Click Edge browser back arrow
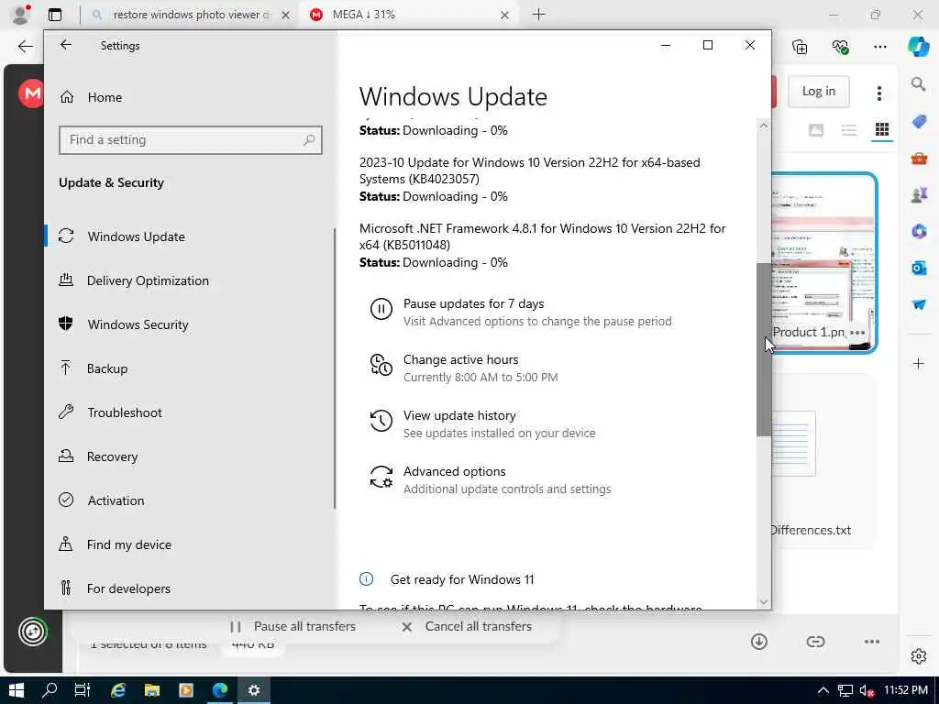This screenshot has width=939, height=704. pos(25,46)
